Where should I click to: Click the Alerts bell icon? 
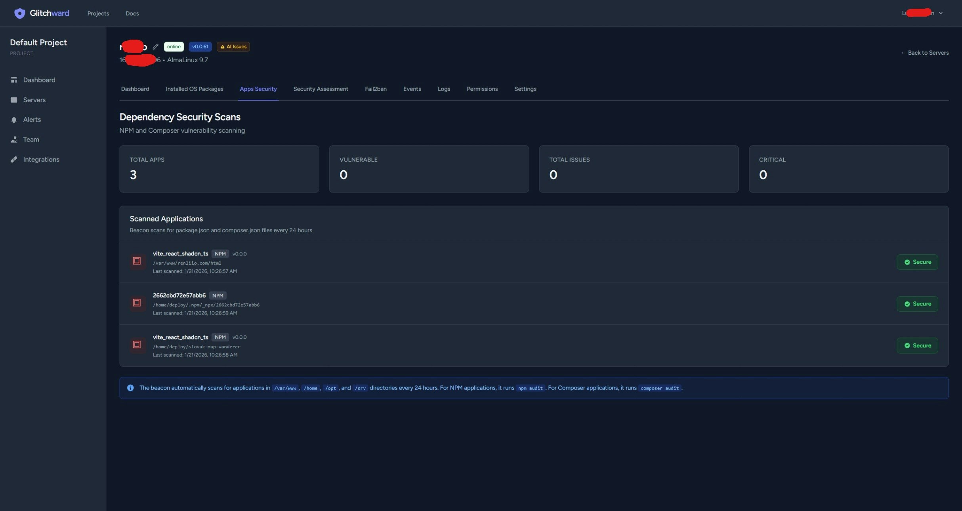(x=14, y=120)
